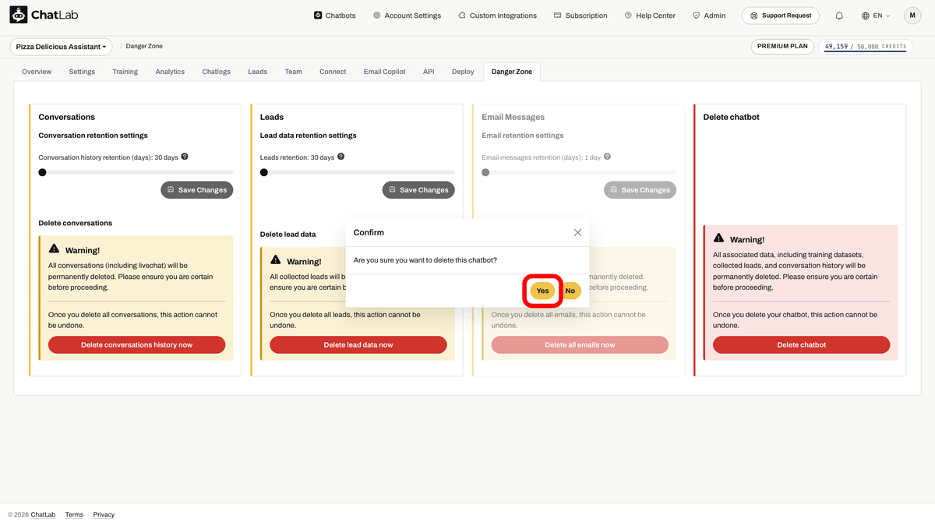Click the Help Center question icon
Viewport: 935px width, 526px height.
pyautogui.click(x=628, y=16)
